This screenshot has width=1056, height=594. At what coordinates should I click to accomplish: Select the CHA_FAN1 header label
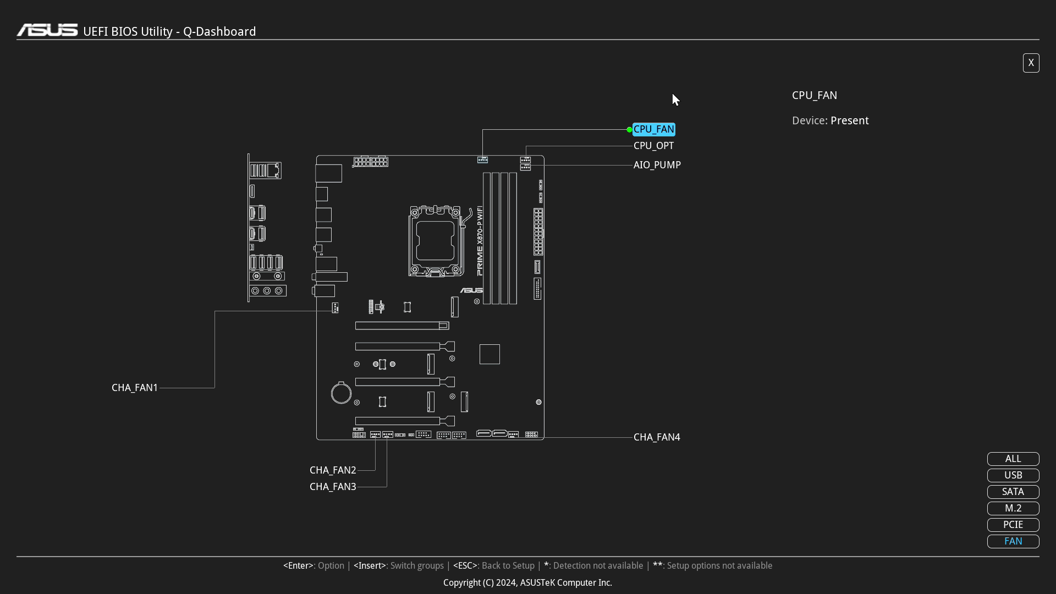click(135, 388)
